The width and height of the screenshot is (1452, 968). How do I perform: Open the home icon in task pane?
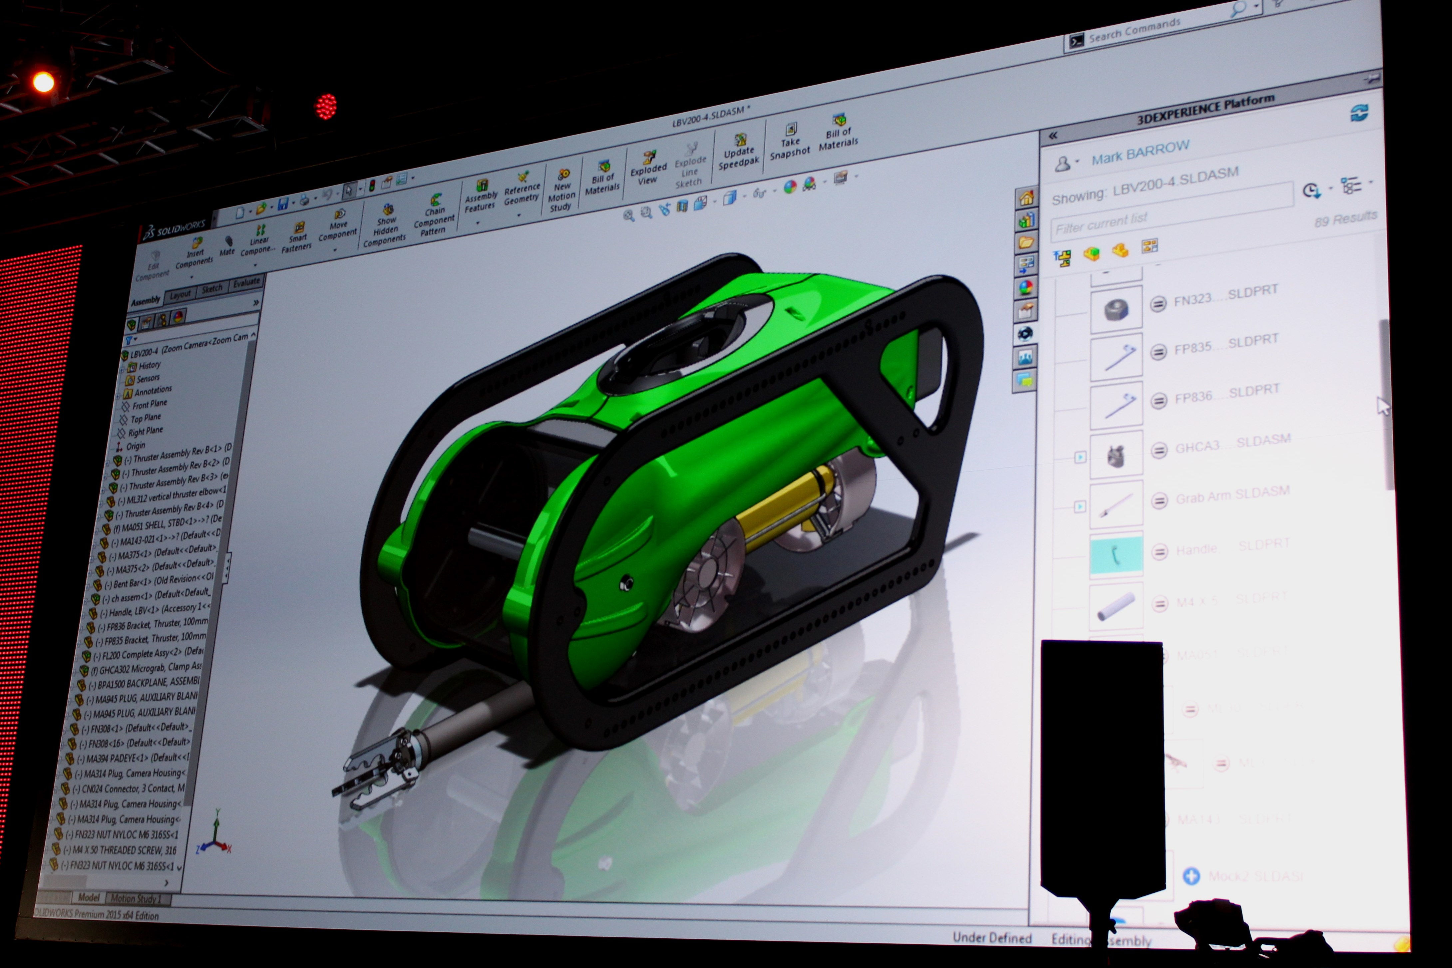(1026, 198)
